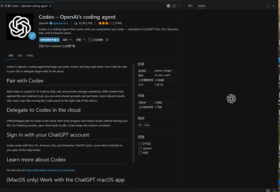Click the Copilot status bar icon
280x192 pixels.
268,190
